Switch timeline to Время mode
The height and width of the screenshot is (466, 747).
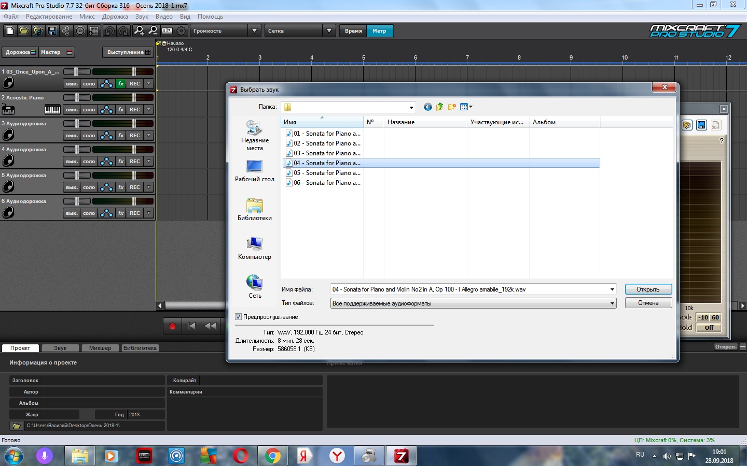coord(353,31)
